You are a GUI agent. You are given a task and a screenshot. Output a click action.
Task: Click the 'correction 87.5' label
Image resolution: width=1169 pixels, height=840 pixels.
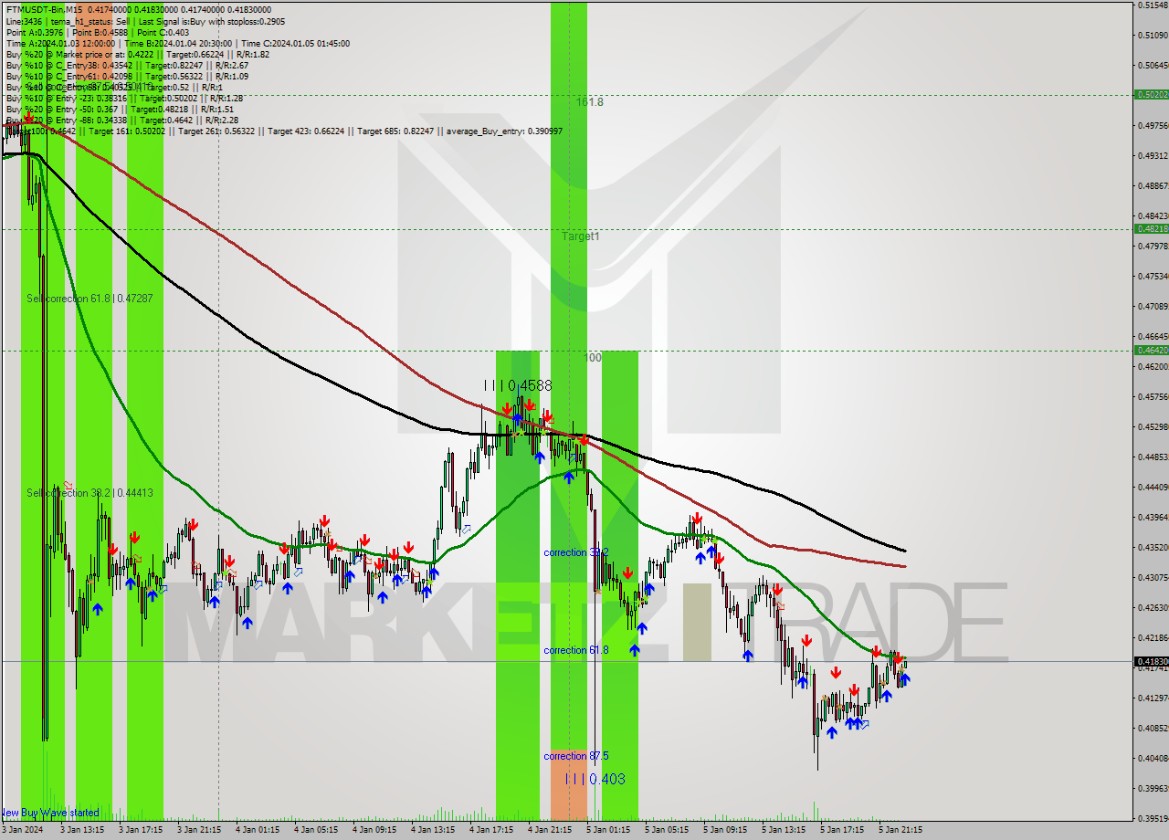(x=575, y=756)
